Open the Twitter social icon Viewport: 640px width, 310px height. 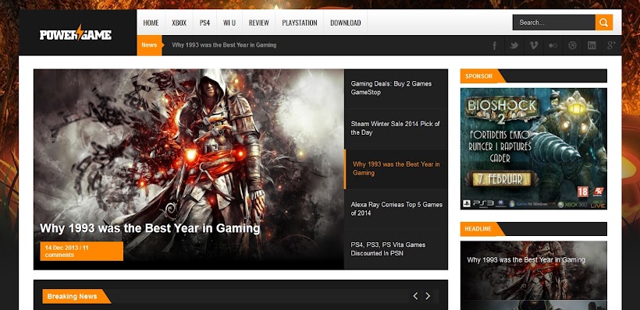[x=514, y=45]
